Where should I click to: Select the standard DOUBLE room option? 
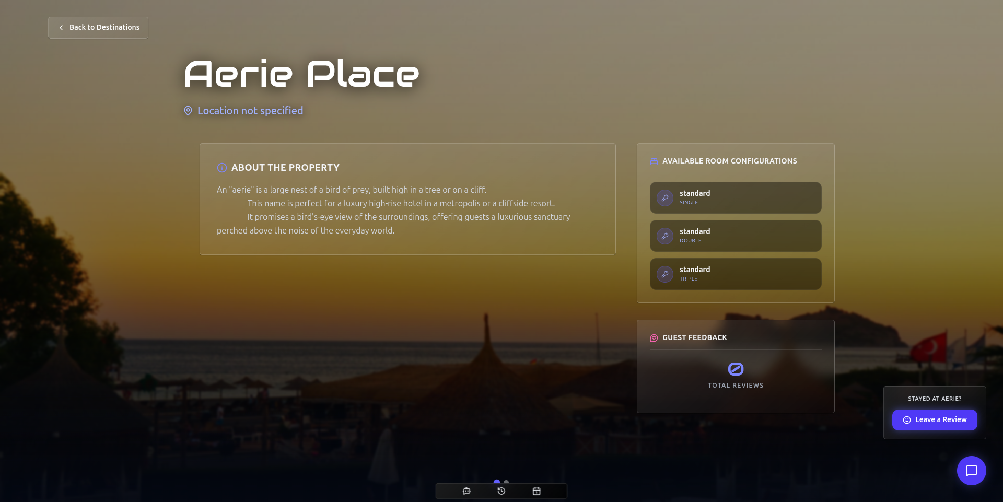(x=736, y=236)
